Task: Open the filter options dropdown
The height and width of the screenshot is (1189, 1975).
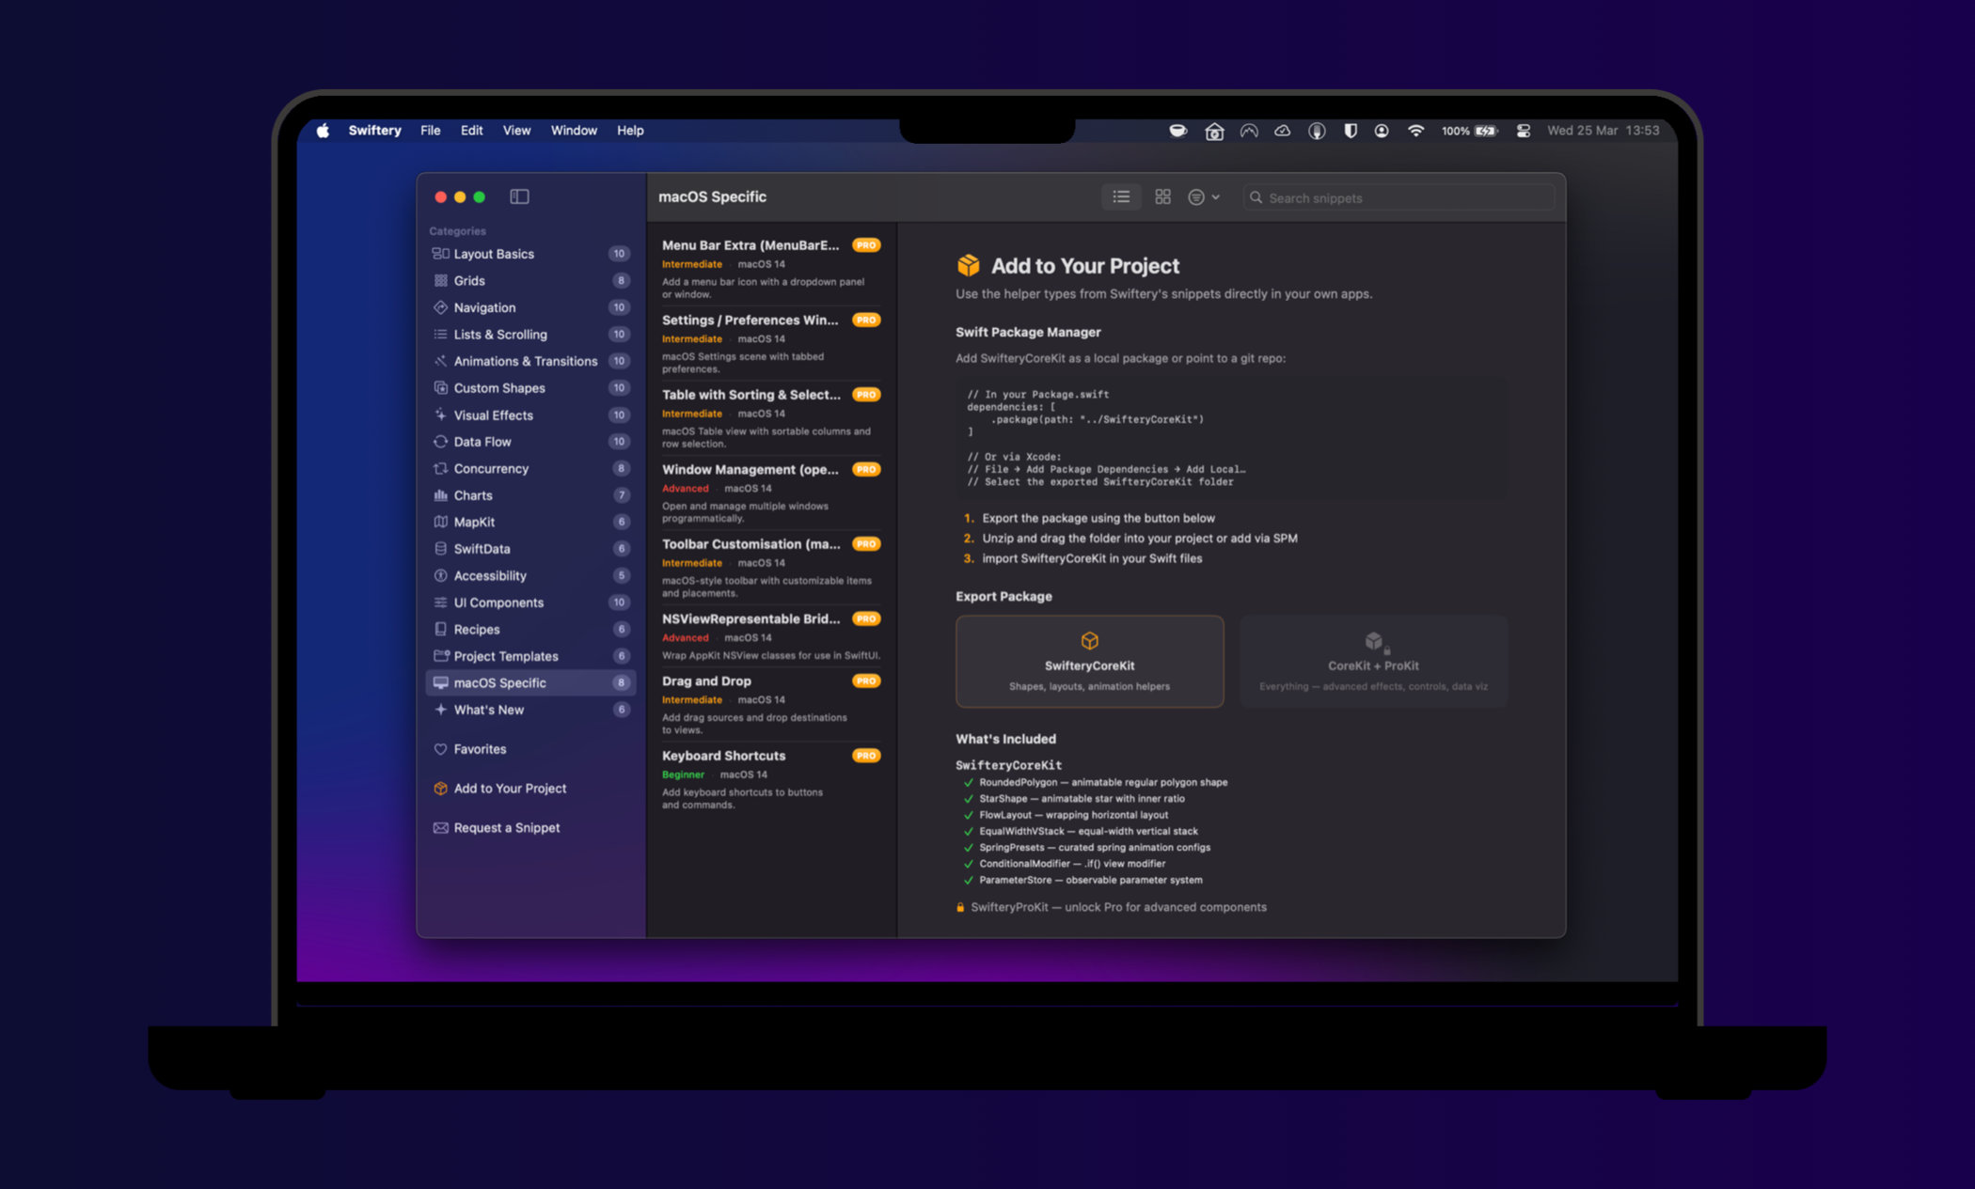Action: [1203, 196]
